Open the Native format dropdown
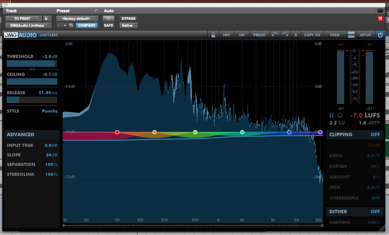The image size is (389, 235). point(129,26)
